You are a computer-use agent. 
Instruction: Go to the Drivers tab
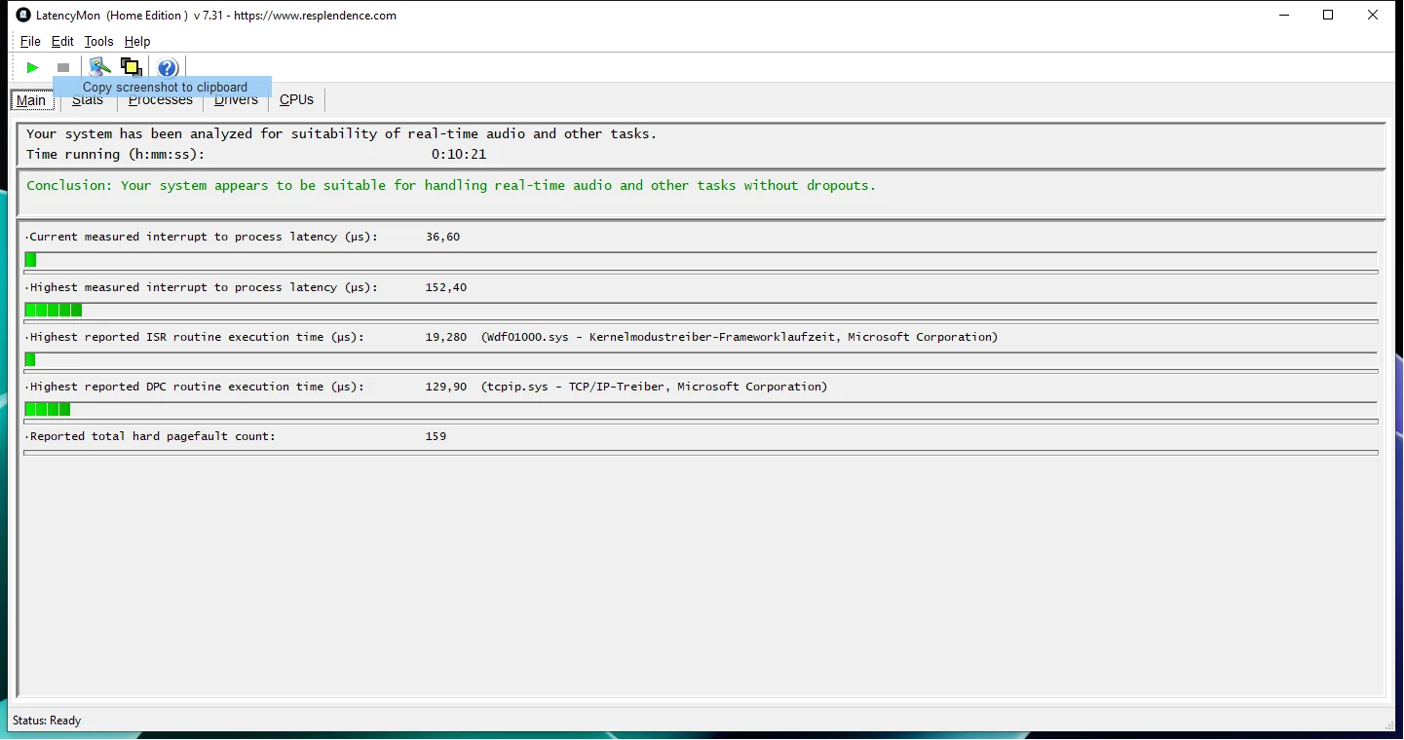click(x=236, y=100)
